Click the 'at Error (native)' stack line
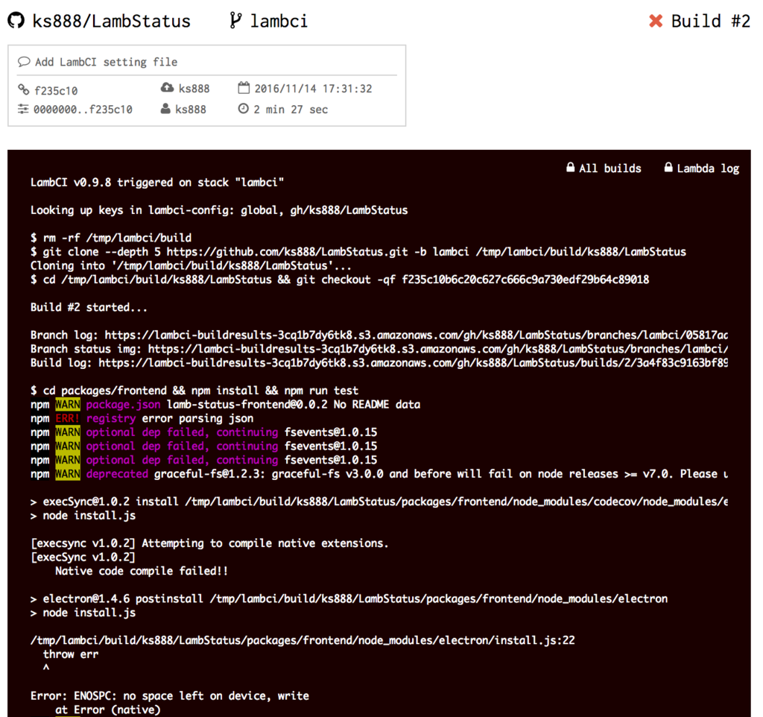 click(107, 710)
